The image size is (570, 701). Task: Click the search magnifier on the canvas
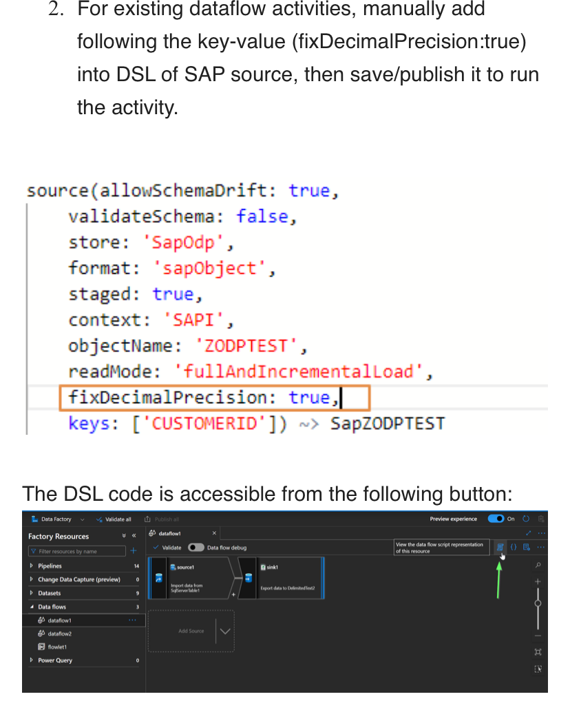[x=538, y=565]
